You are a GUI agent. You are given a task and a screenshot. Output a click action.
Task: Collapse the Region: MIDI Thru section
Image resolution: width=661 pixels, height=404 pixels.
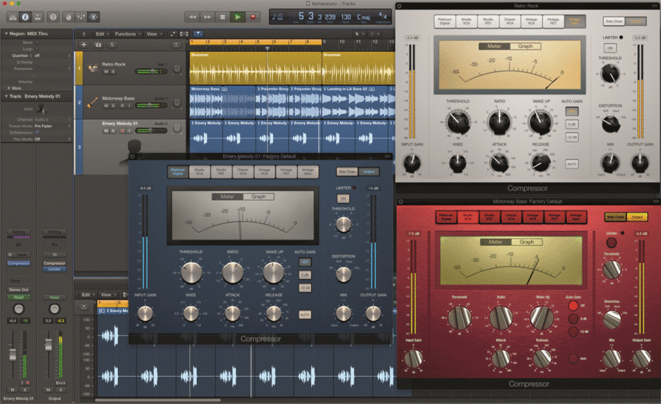coord(6,33)
